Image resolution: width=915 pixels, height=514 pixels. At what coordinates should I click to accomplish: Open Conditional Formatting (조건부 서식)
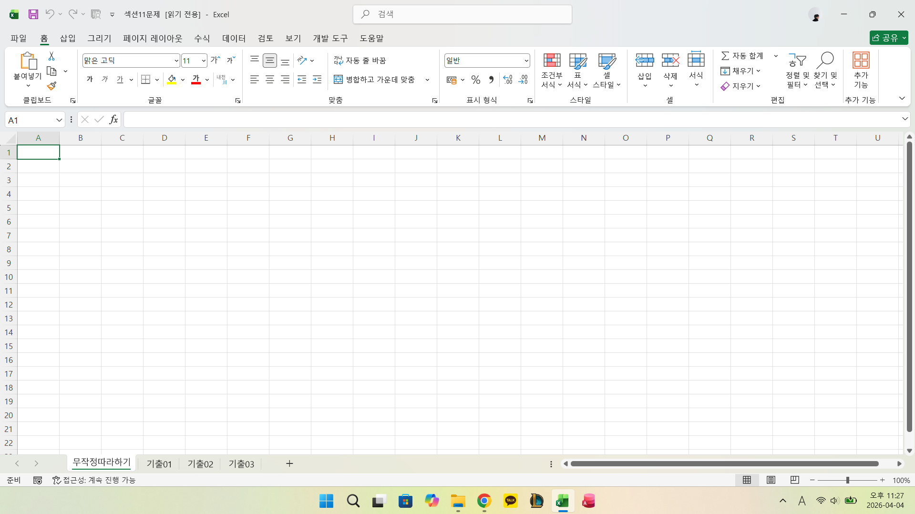pos(552,71)
